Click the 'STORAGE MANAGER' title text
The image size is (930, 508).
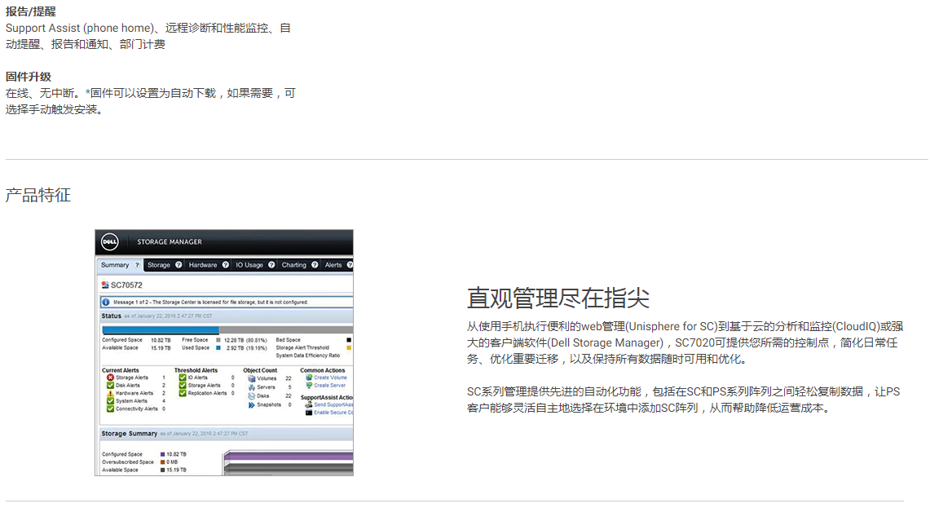[x=170, y=242]
